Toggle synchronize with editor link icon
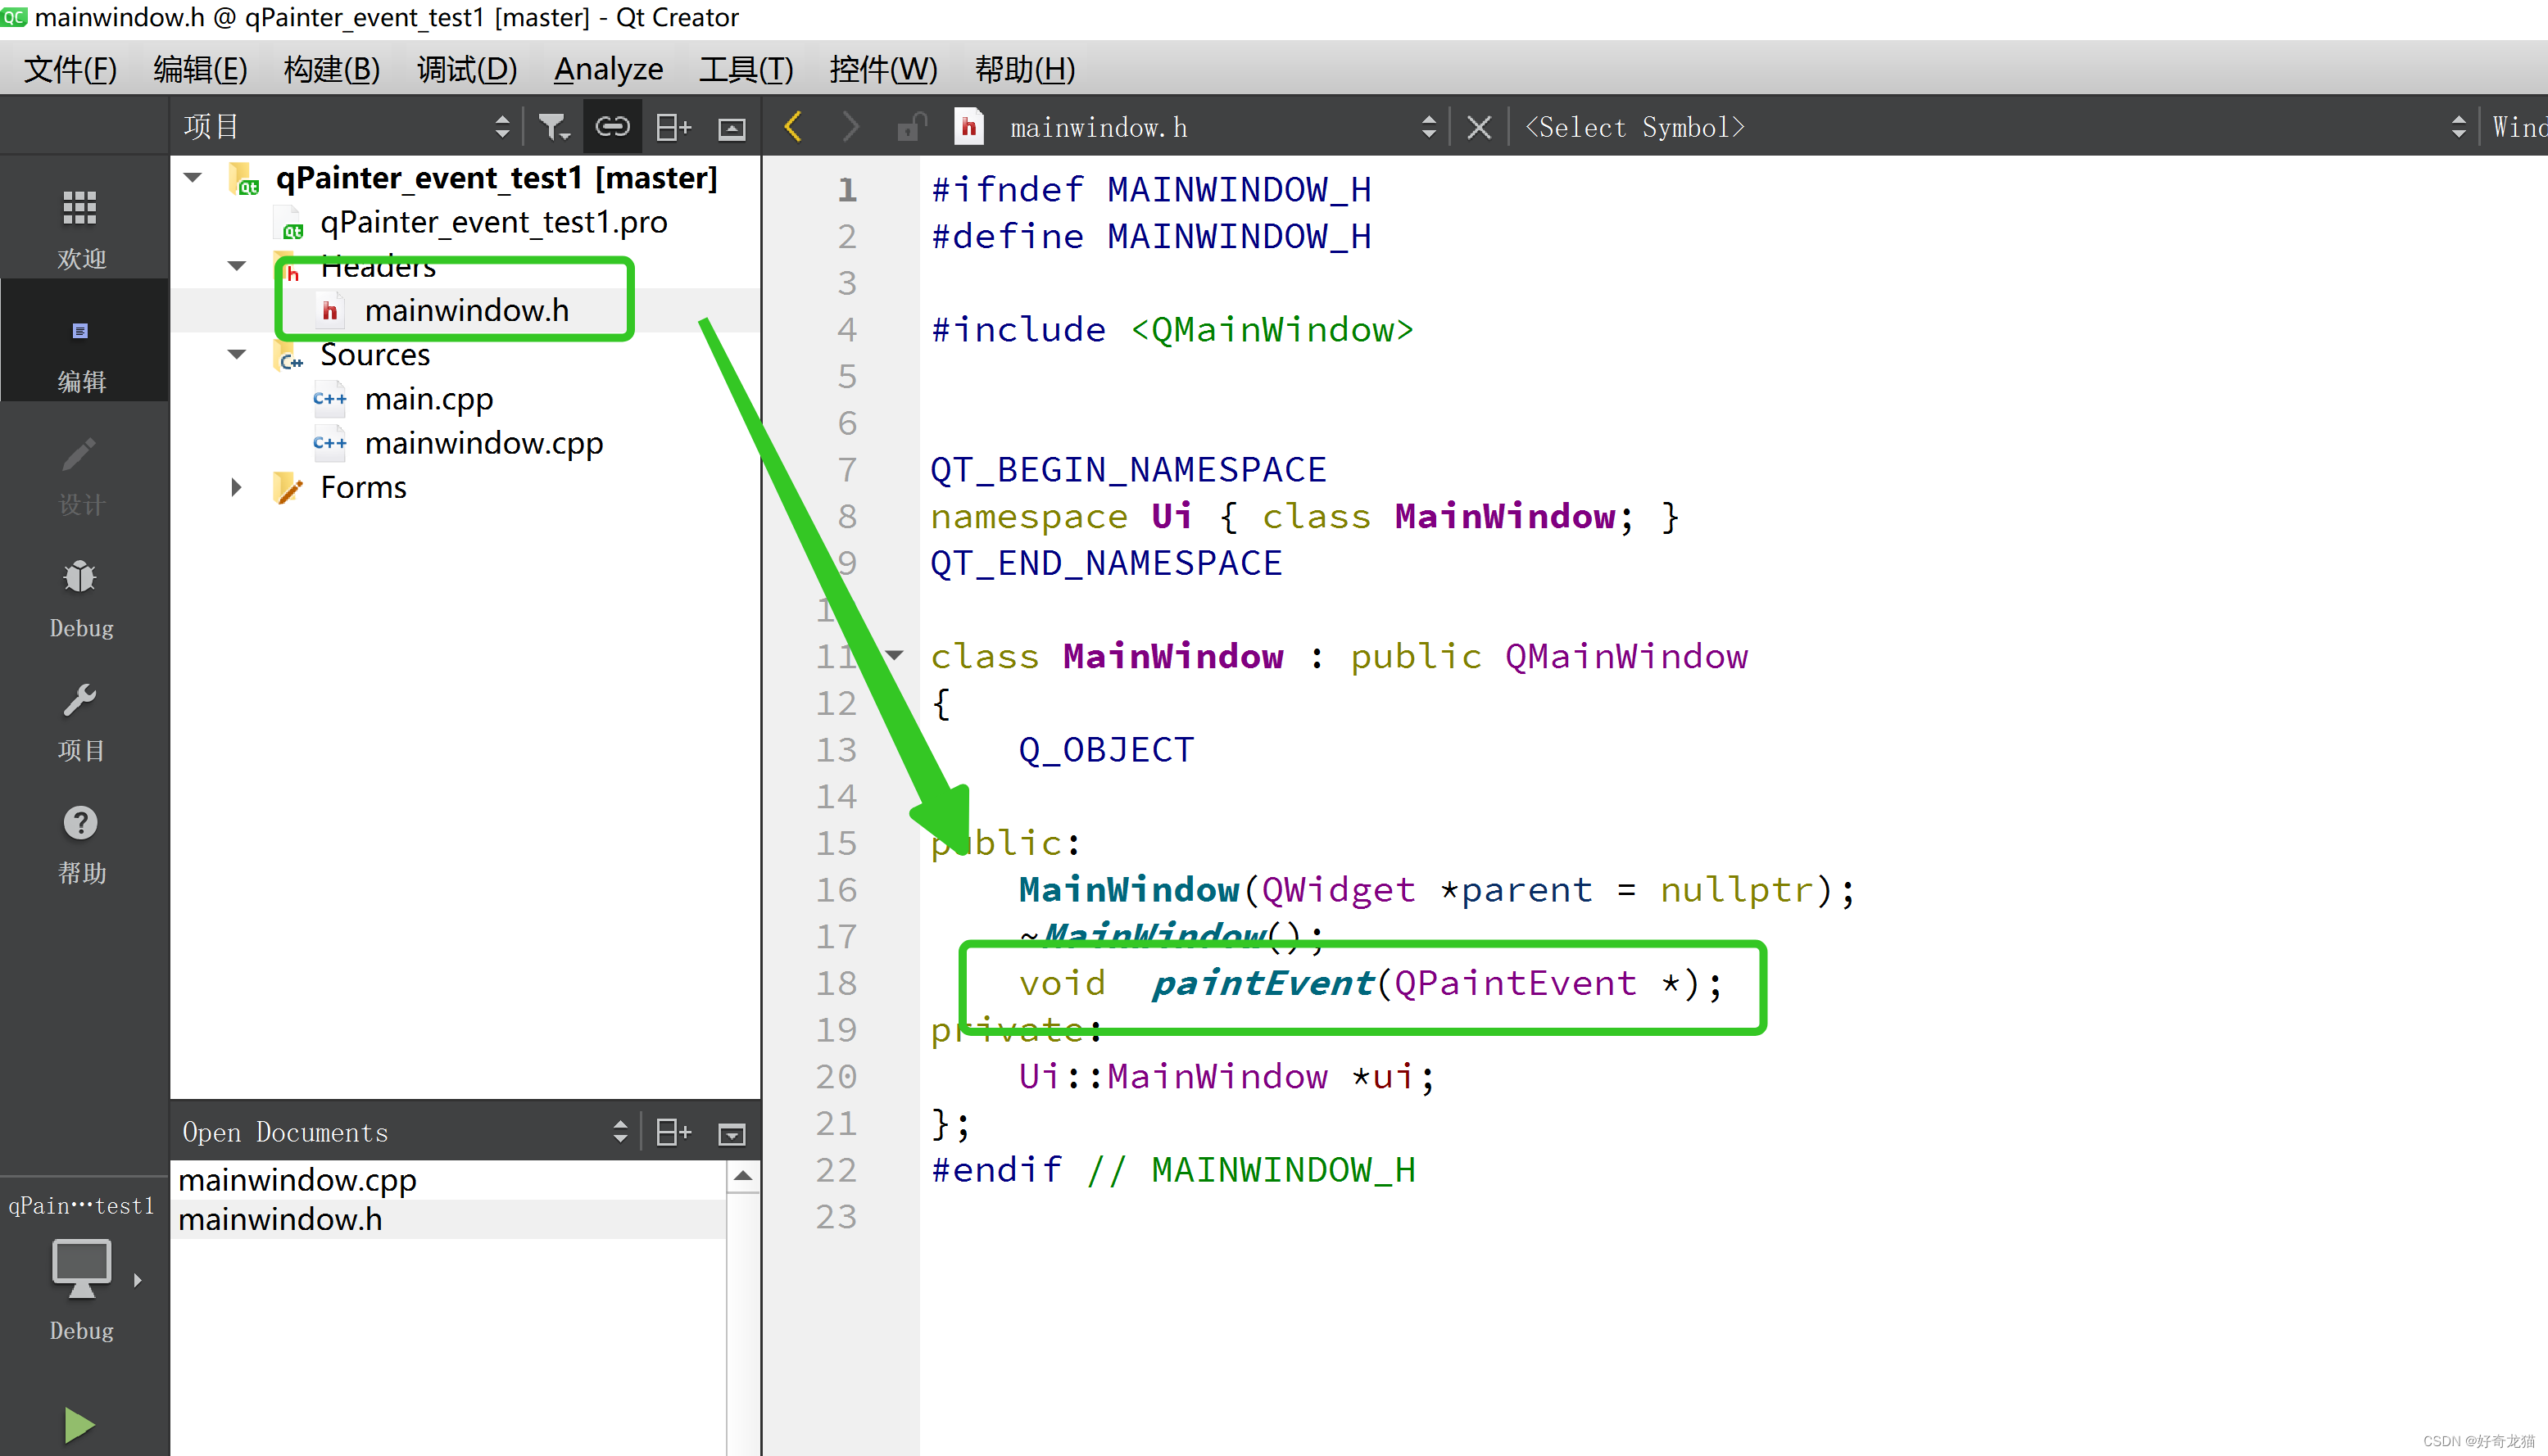 click(612, 127)
